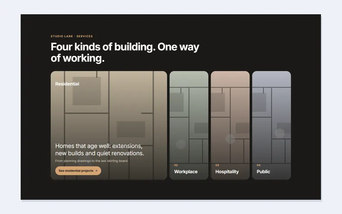Click the 'From planning drawings' subtext
The image size is (342, 214).
point(92,161)
